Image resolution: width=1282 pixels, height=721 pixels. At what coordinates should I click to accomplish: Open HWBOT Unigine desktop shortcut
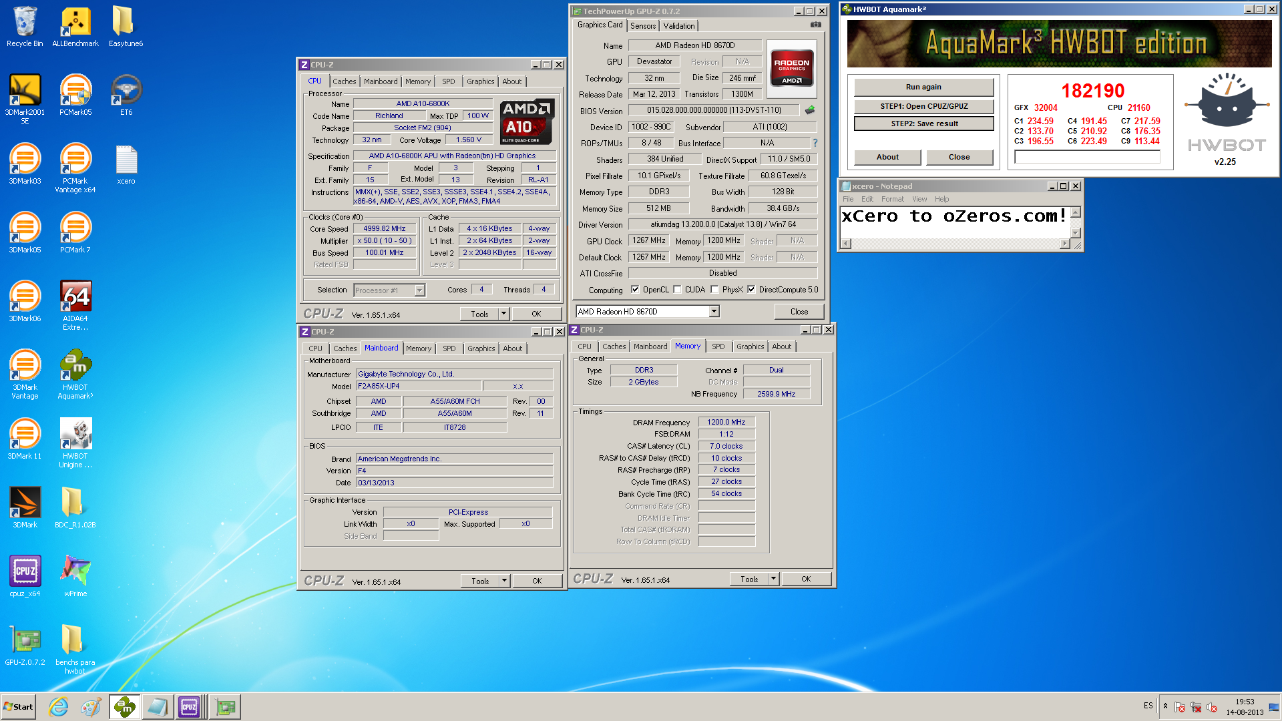75,443
